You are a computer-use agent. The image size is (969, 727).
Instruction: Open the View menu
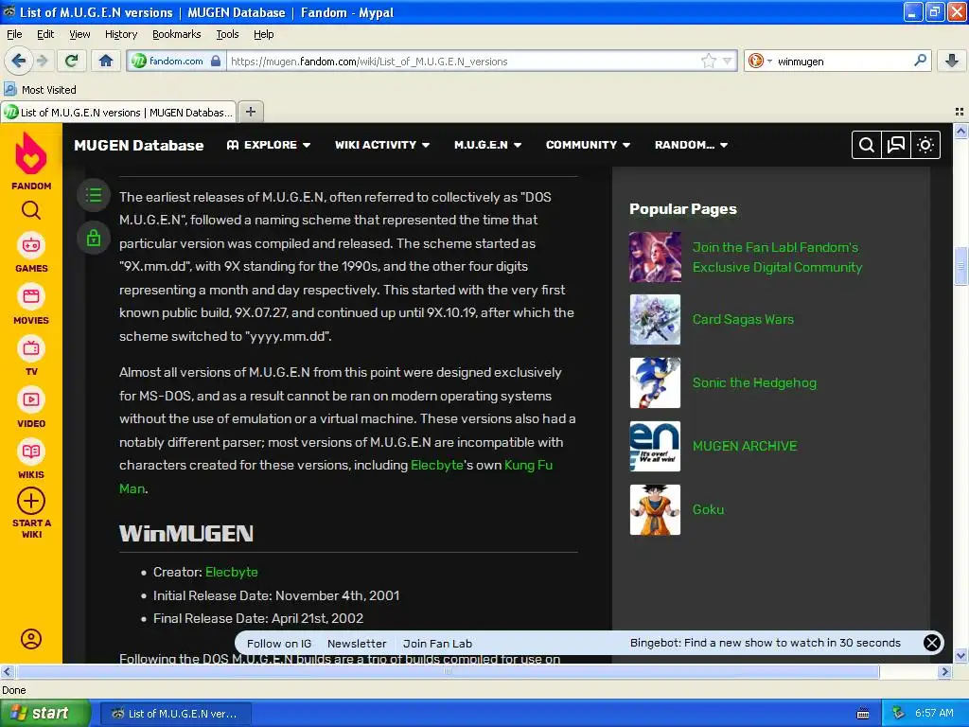tap(79, 34)
